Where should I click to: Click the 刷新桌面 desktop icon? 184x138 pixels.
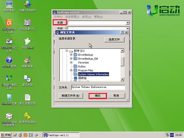[27, 62]
